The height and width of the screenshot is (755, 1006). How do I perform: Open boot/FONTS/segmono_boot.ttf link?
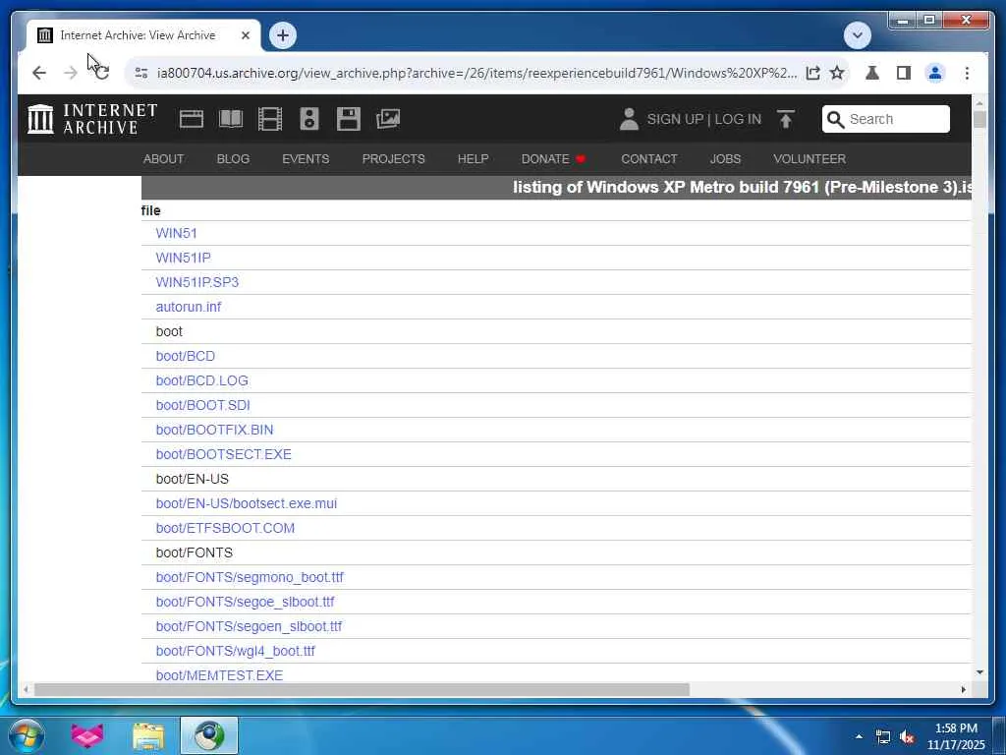(250, 577)
